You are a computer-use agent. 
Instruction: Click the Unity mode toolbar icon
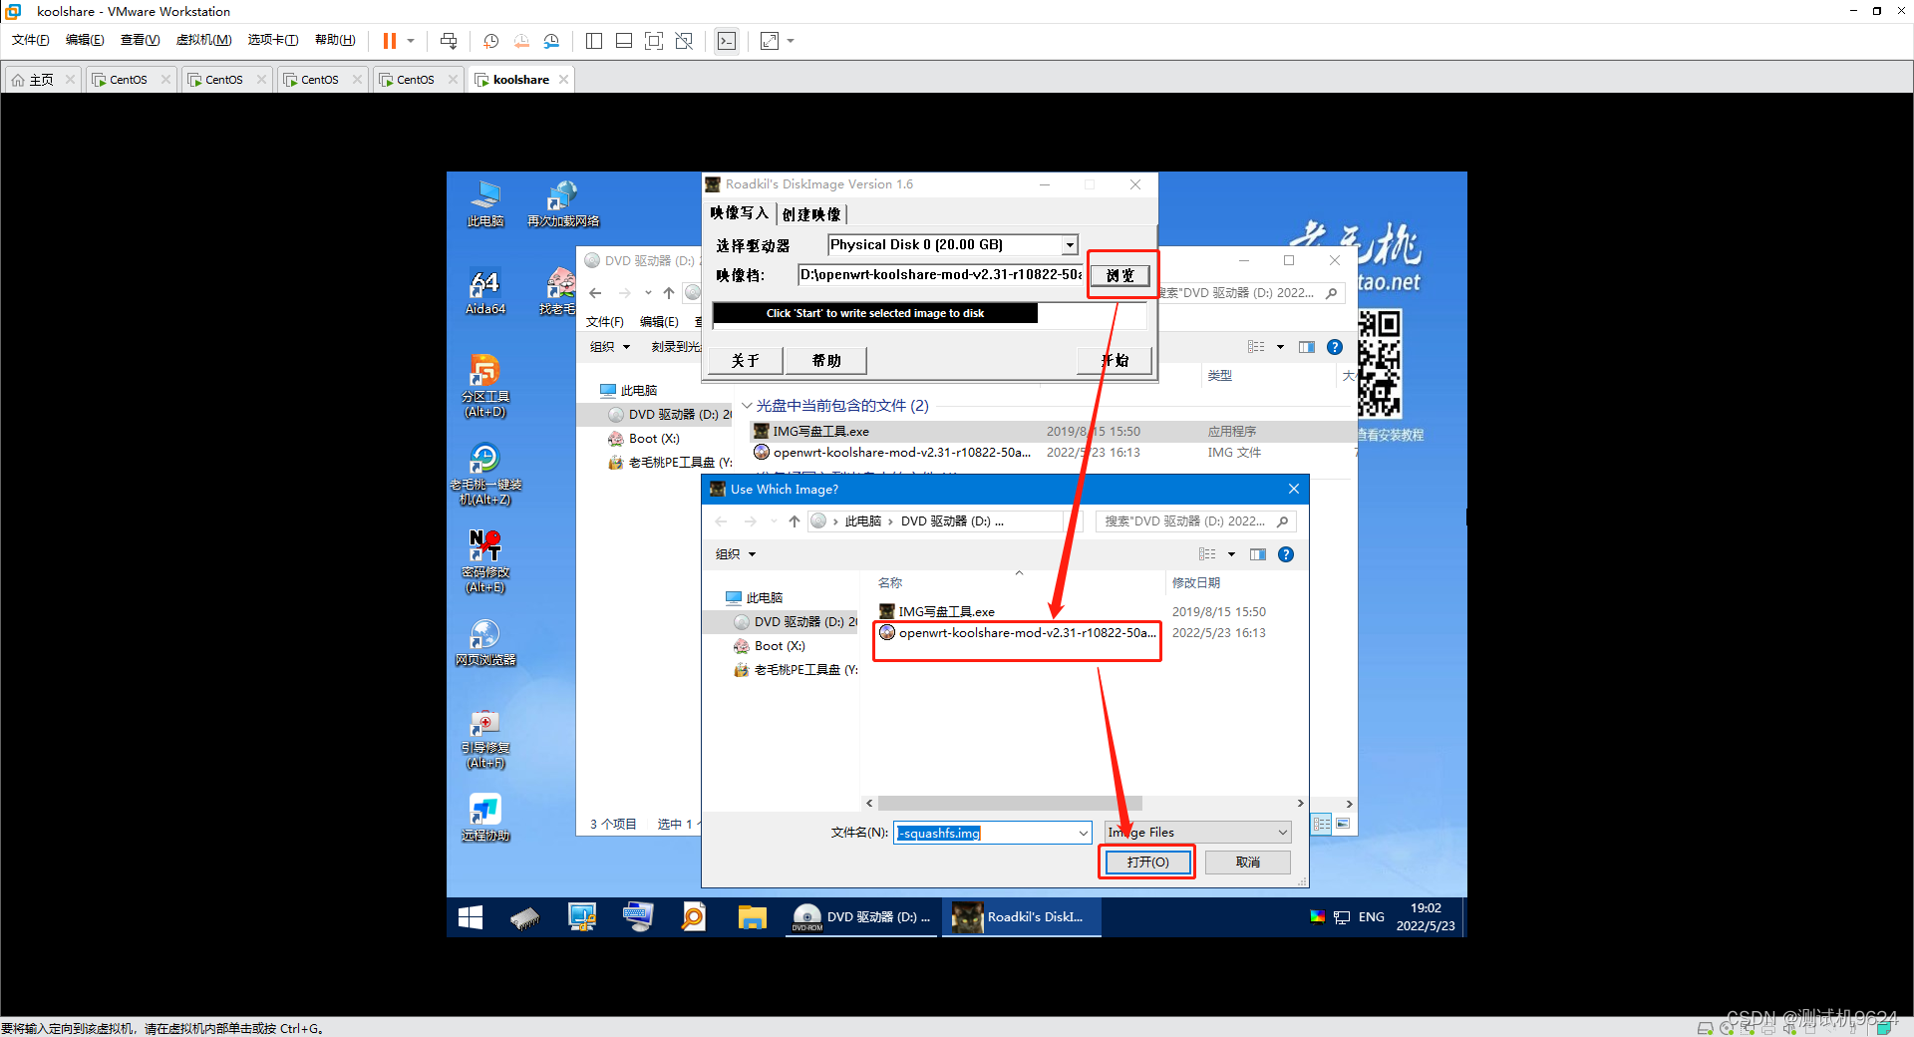(x=684, y=41)
